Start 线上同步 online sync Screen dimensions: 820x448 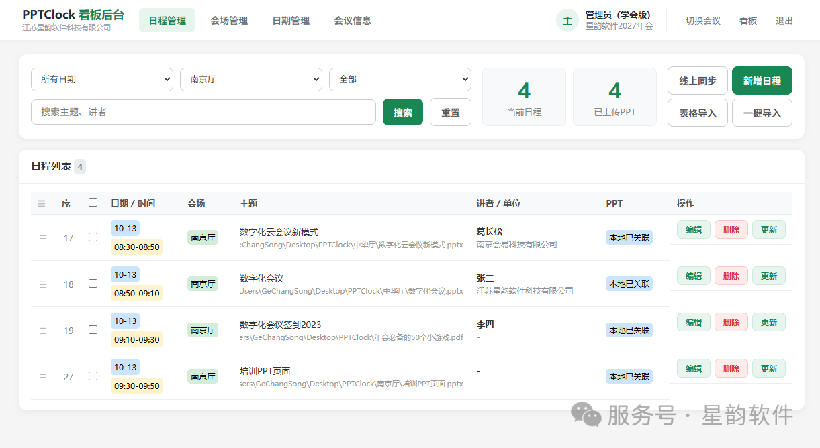tap(698, 80)
